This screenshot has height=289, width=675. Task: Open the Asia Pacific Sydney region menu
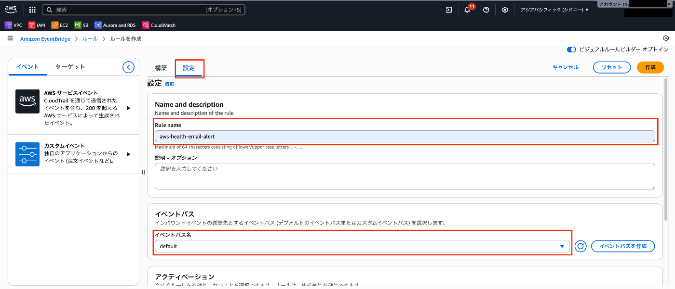coord(554,10)
